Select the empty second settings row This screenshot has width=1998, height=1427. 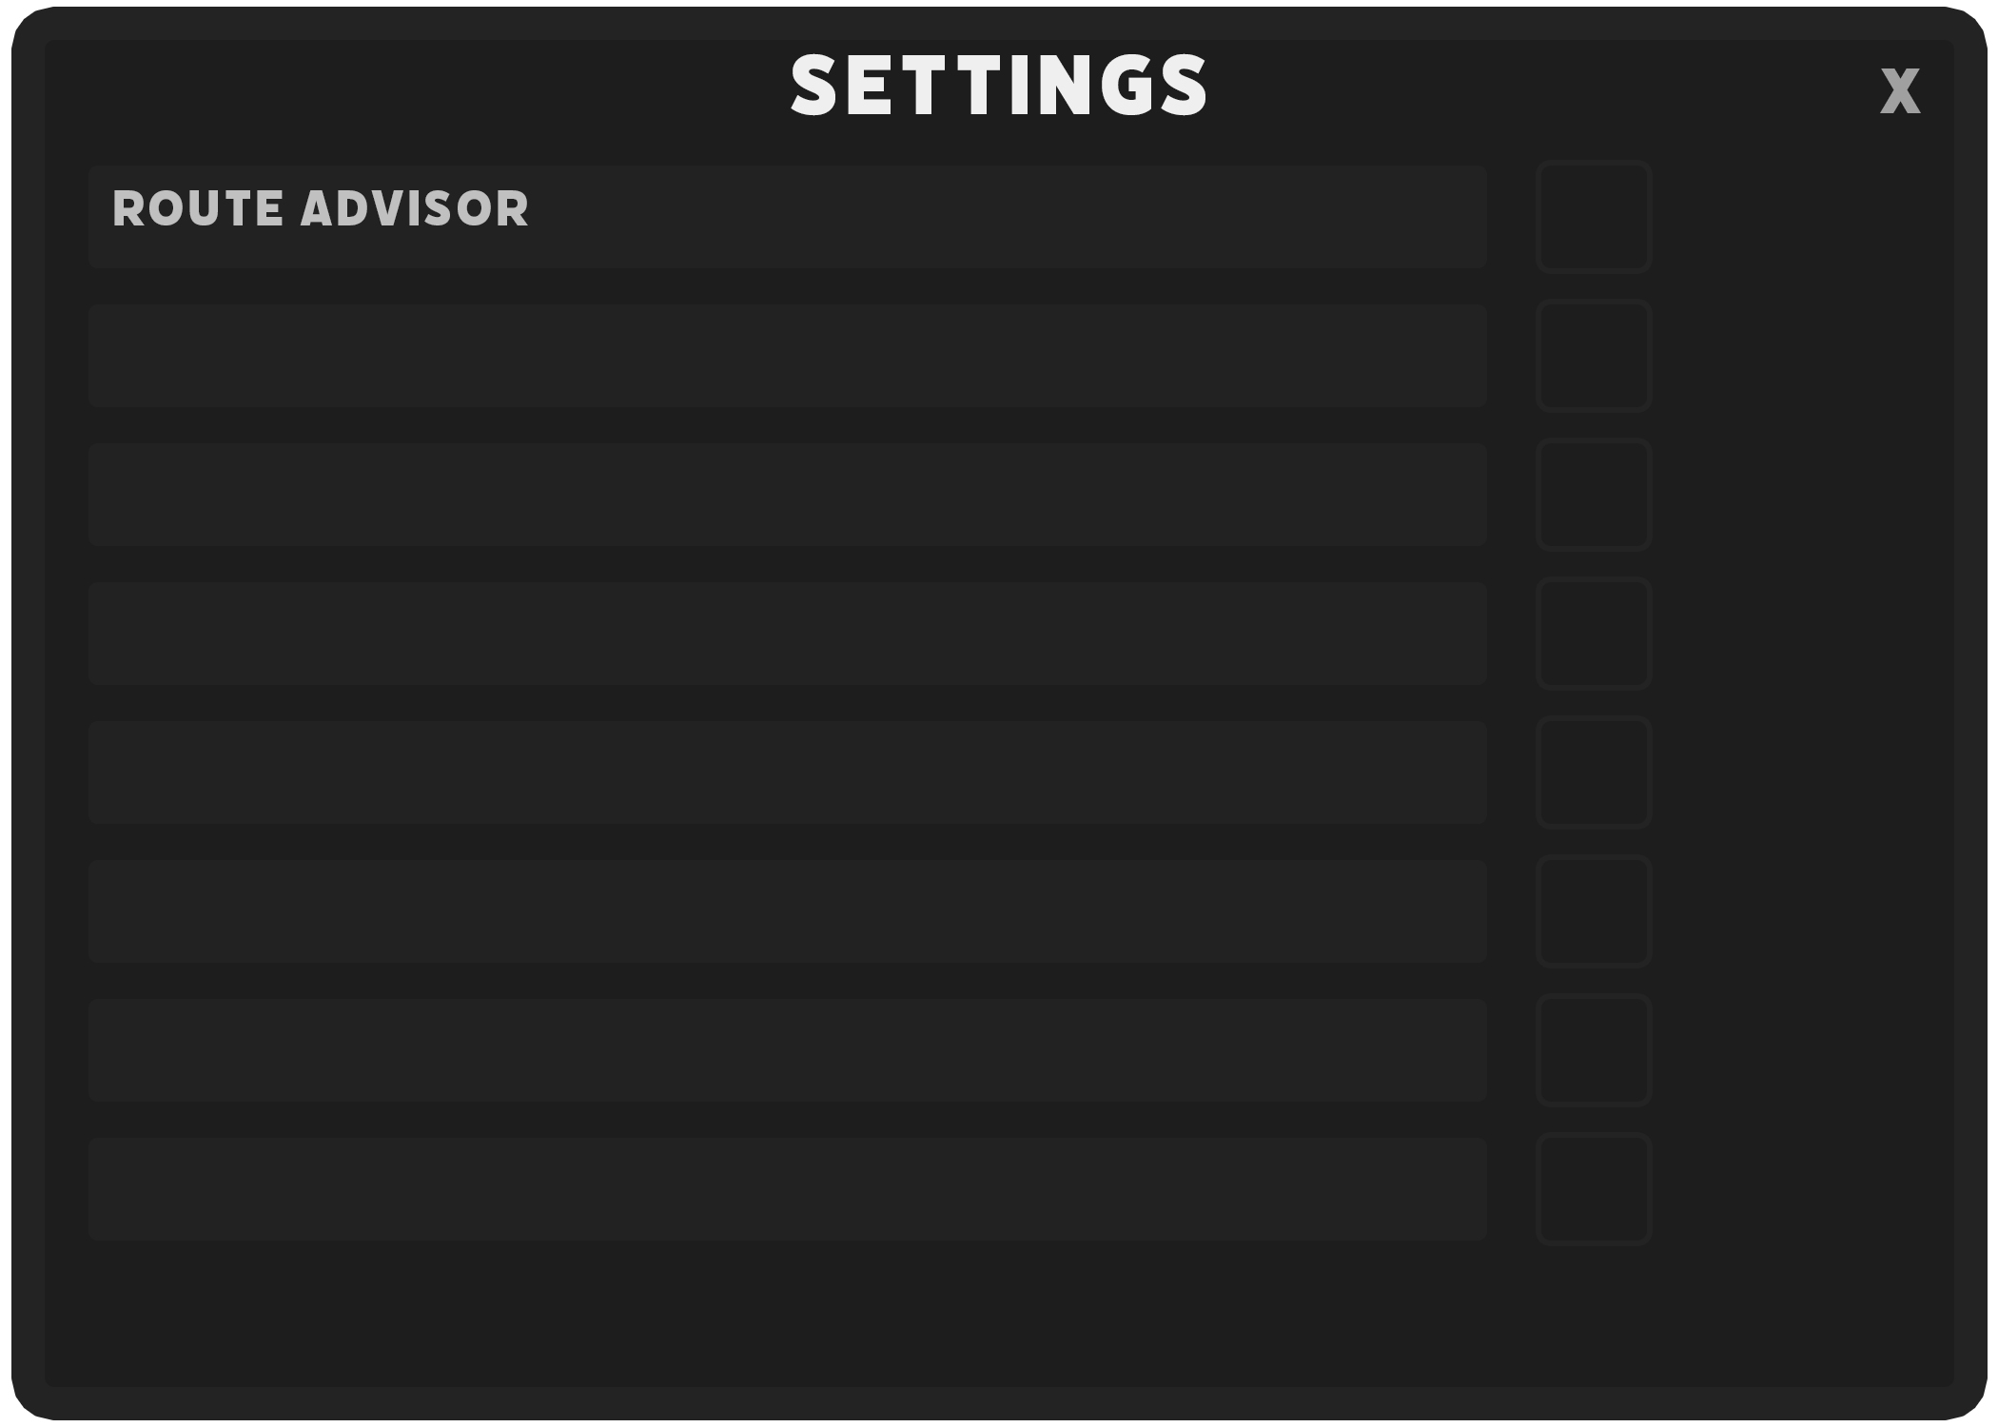(x=788, y=356)
